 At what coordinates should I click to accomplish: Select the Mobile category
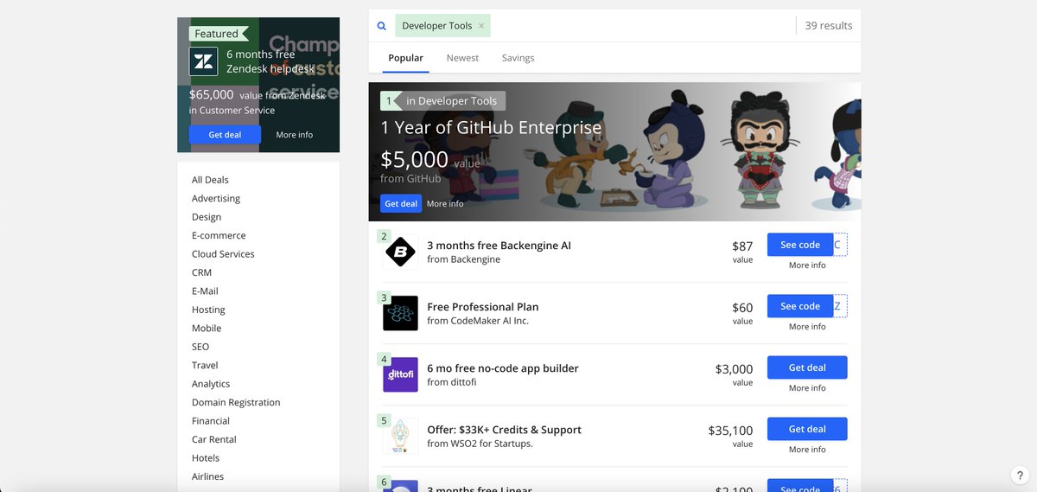click(207, 329)
